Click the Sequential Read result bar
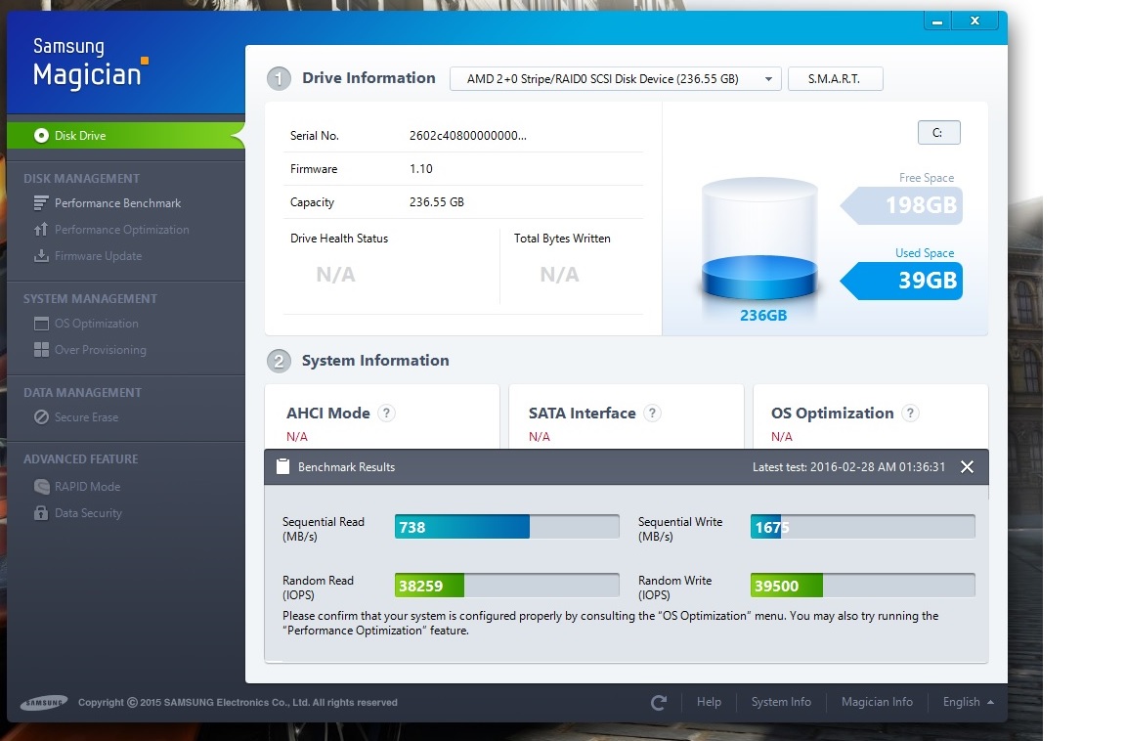 coord(507,526)
